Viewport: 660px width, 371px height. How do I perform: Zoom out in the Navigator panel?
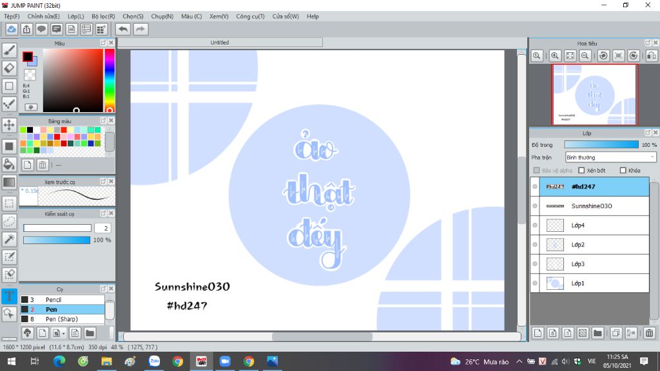585,55
